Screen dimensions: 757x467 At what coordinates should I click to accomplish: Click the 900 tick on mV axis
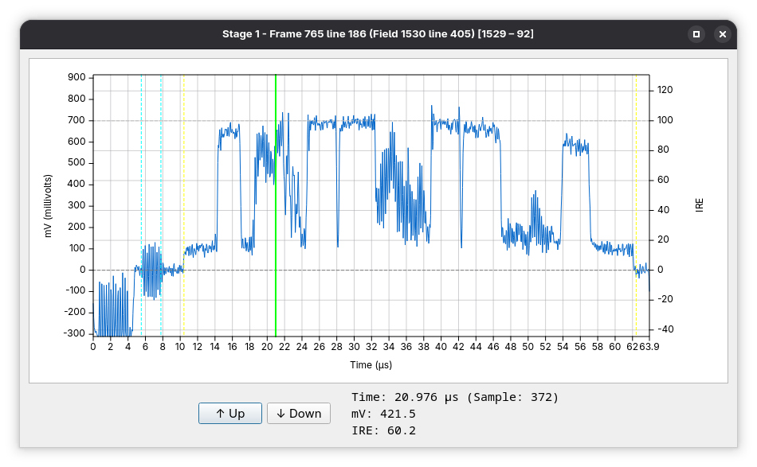click(76, 78)
